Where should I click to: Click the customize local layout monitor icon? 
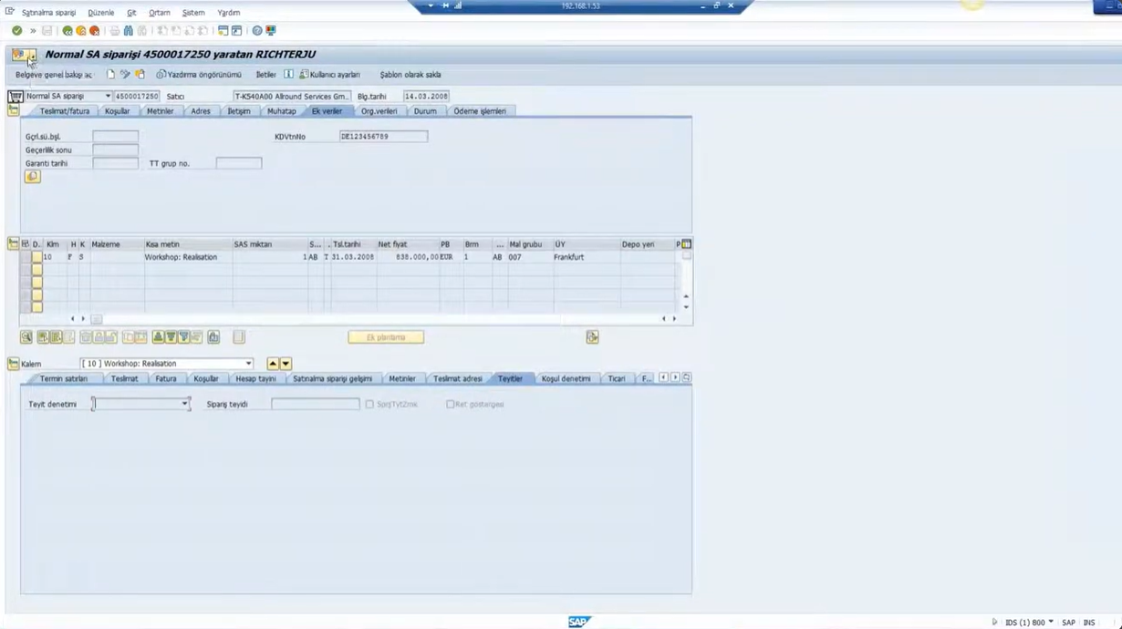[x=271, y=31]
